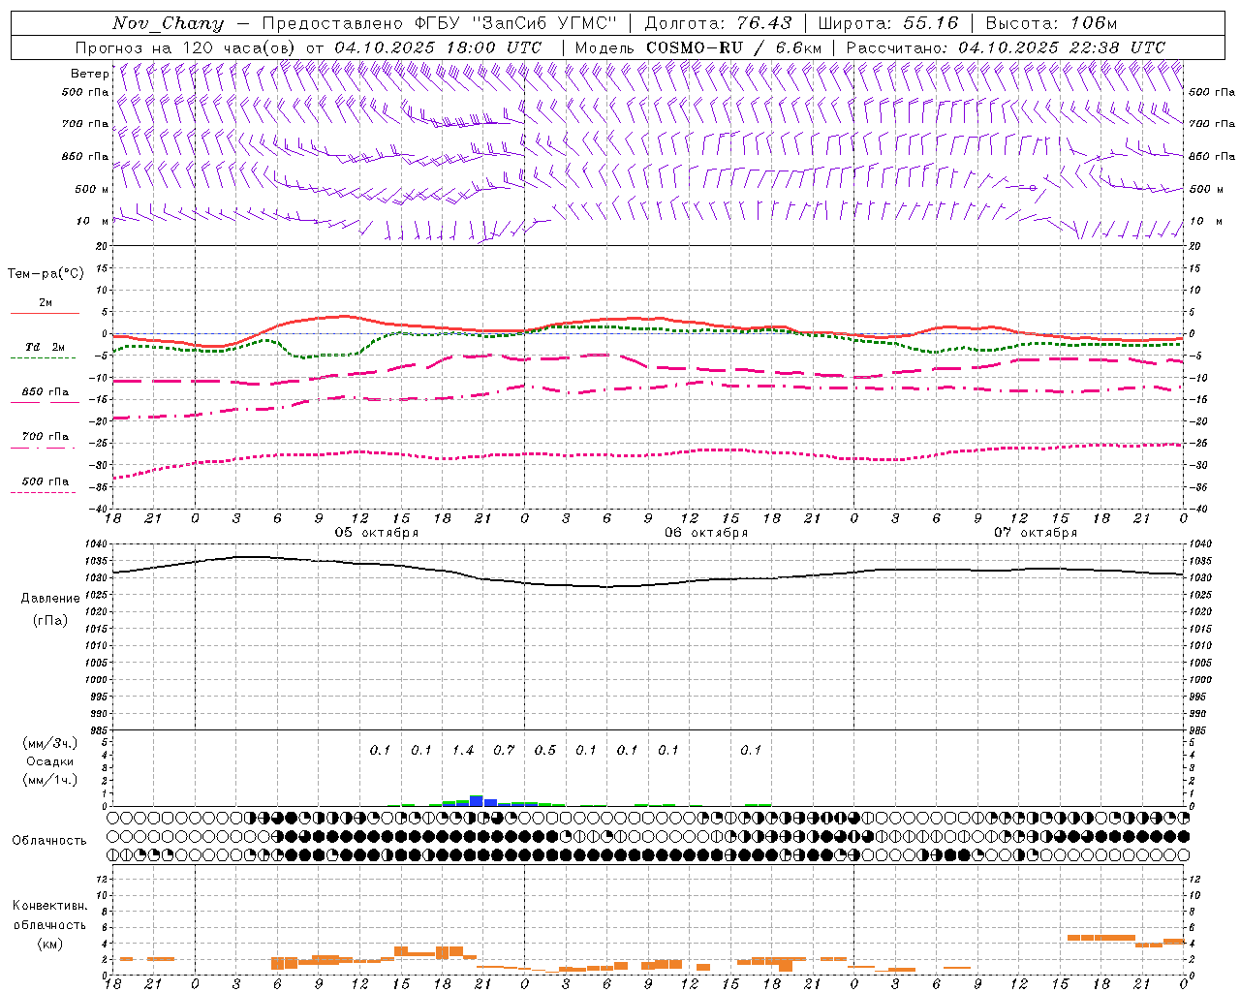Click the station name "Nov_Chany" in the header
The width and height of the screenshot is (1240, 992).
tap(168, 23)
